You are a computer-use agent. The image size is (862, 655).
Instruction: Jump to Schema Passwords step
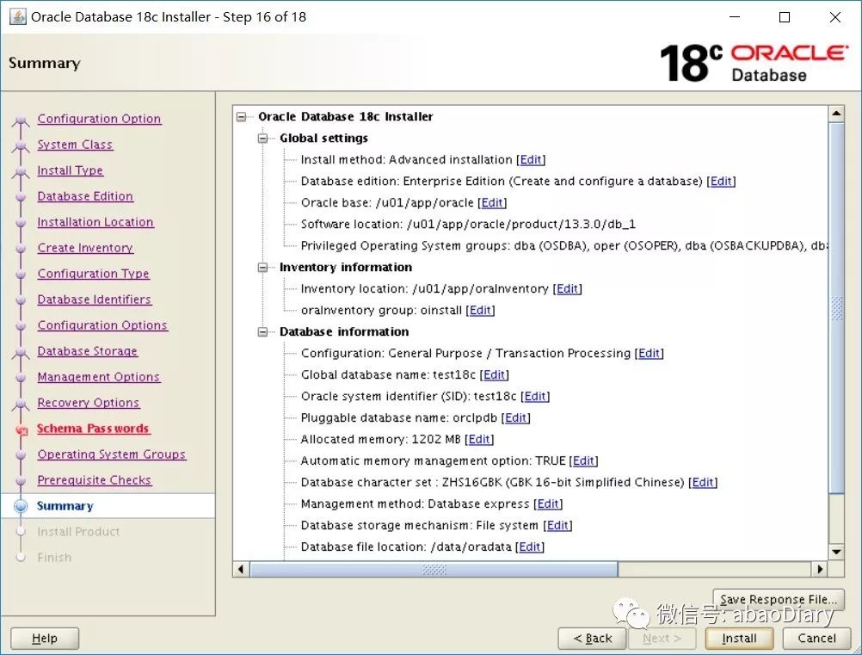(x=93, y=429)
